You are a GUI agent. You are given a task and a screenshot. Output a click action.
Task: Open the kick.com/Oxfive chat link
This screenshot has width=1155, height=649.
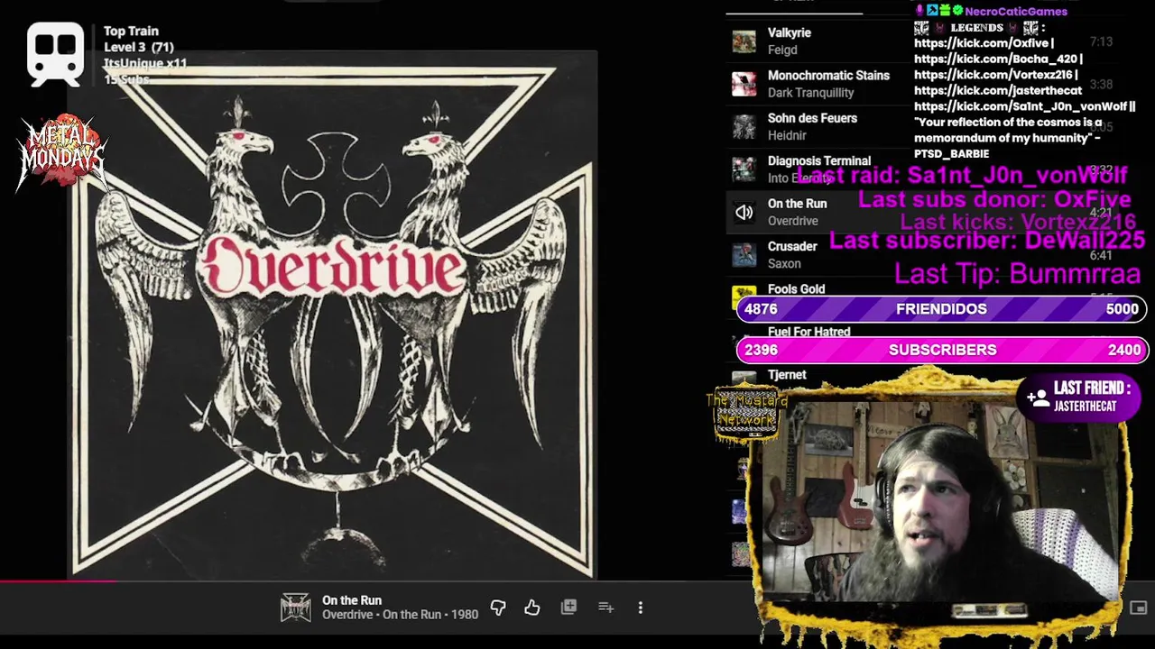(984, 43)
